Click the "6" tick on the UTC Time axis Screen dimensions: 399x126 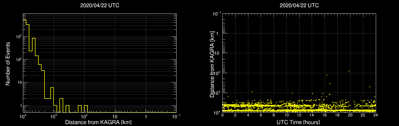[261, 115]
